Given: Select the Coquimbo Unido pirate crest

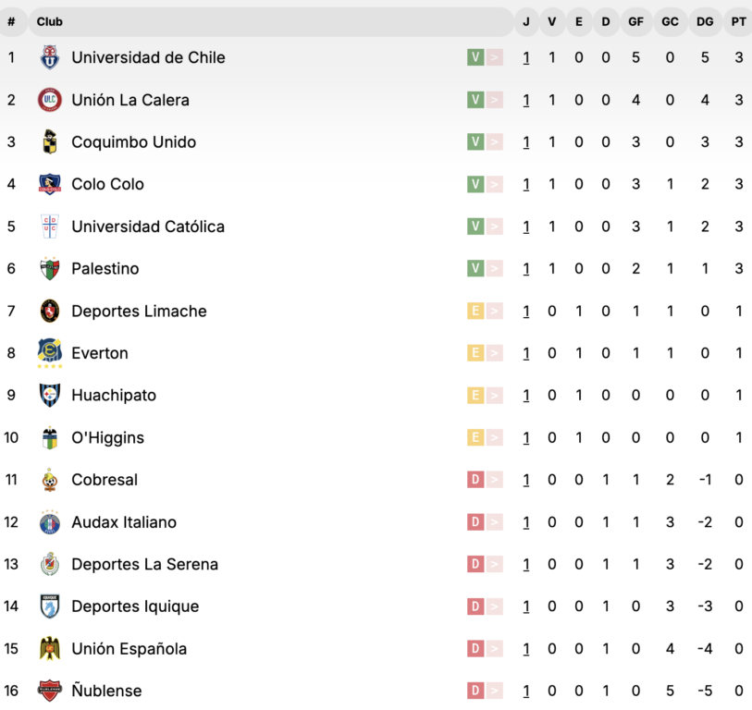Looking at the screenshot, I should 49,141.
